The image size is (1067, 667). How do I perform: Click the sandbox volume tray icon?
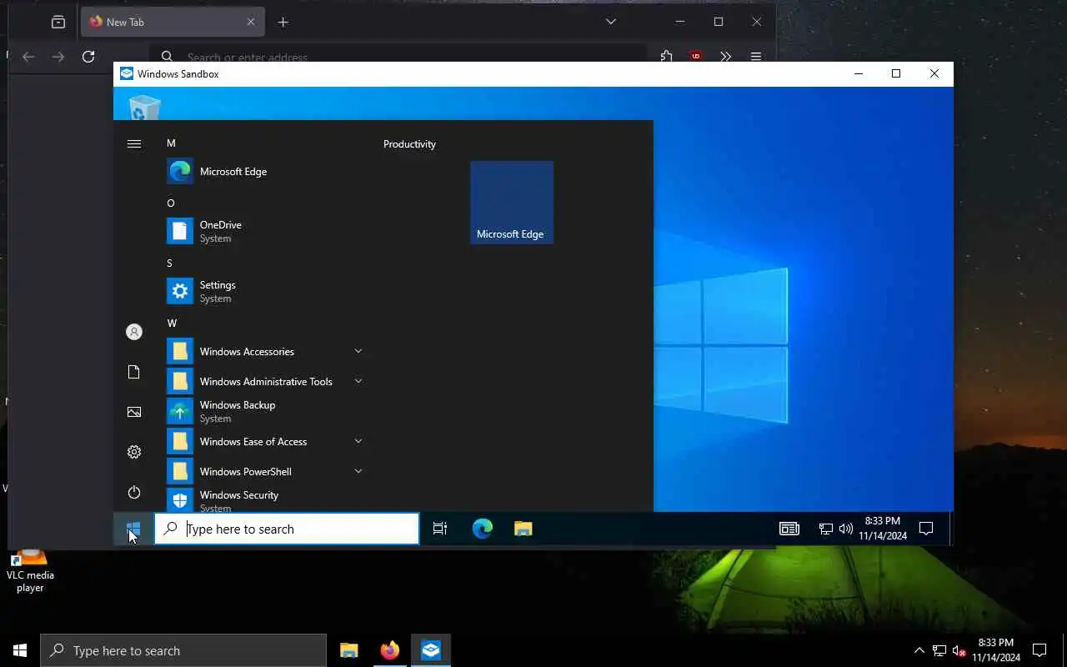click(x=845, y=529)
